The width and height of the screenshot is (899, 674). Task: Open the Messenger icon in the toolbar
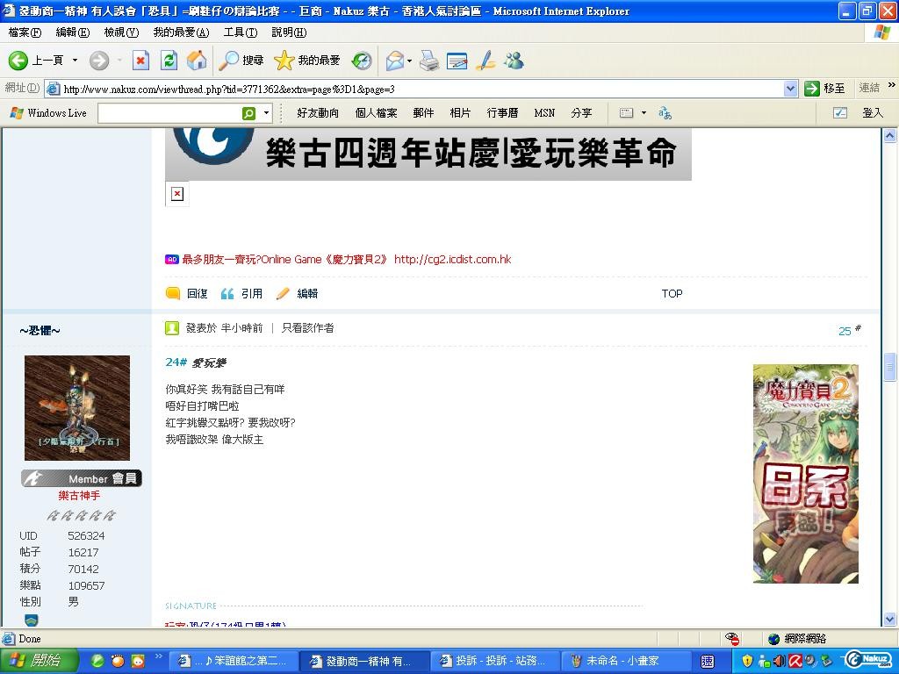click(514, 61)
